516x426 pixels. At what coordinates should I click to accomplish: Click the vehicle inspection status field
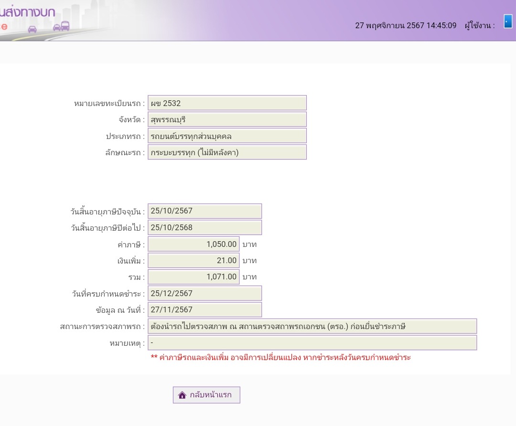312,326
